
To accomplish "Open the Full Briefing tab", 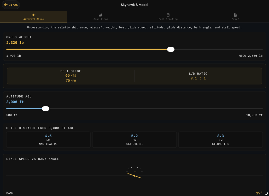I will click(x=168, y=17).
